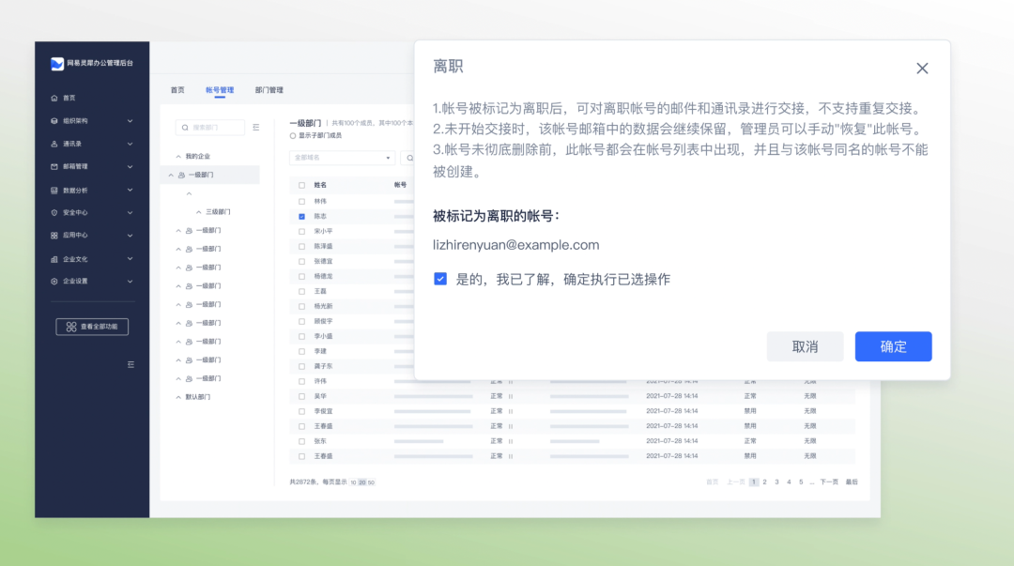Uncheck the confirmation checkbox in the dialog

pyautogui.click(x=440, y=278)
